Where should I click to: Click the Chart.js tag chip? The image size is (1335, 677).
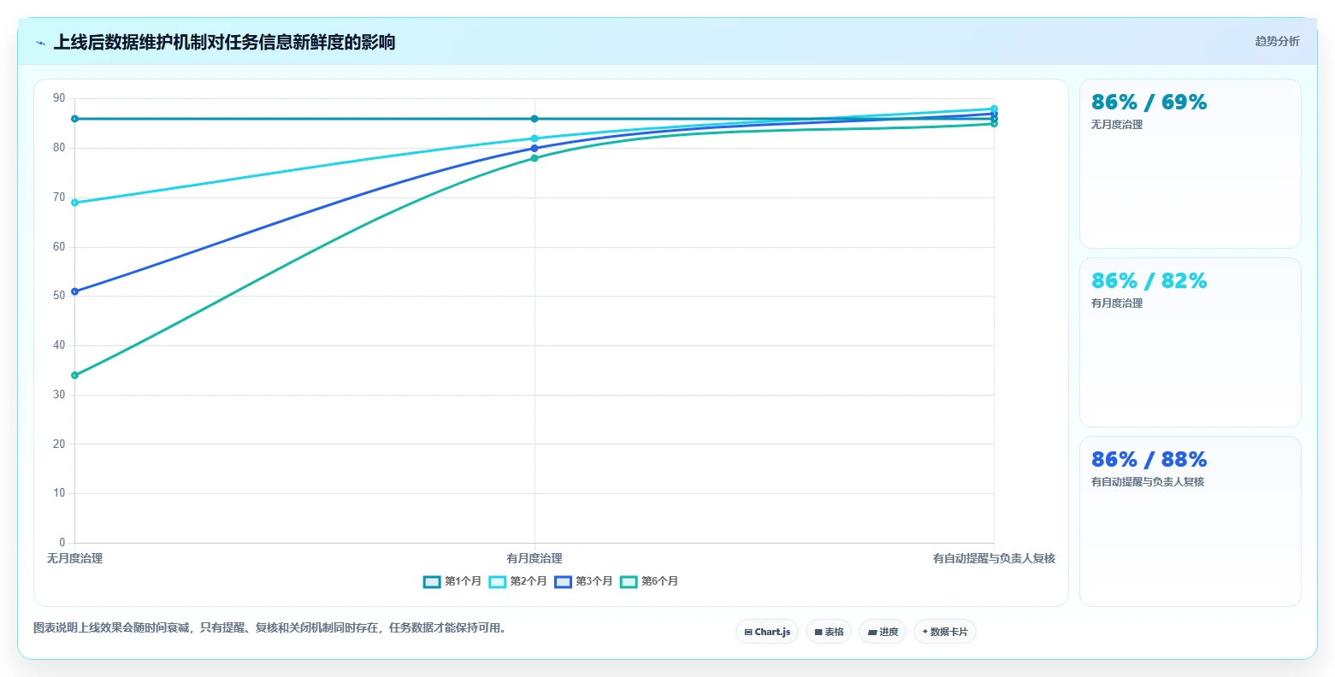pyautogui.click(x=767, y=632)
